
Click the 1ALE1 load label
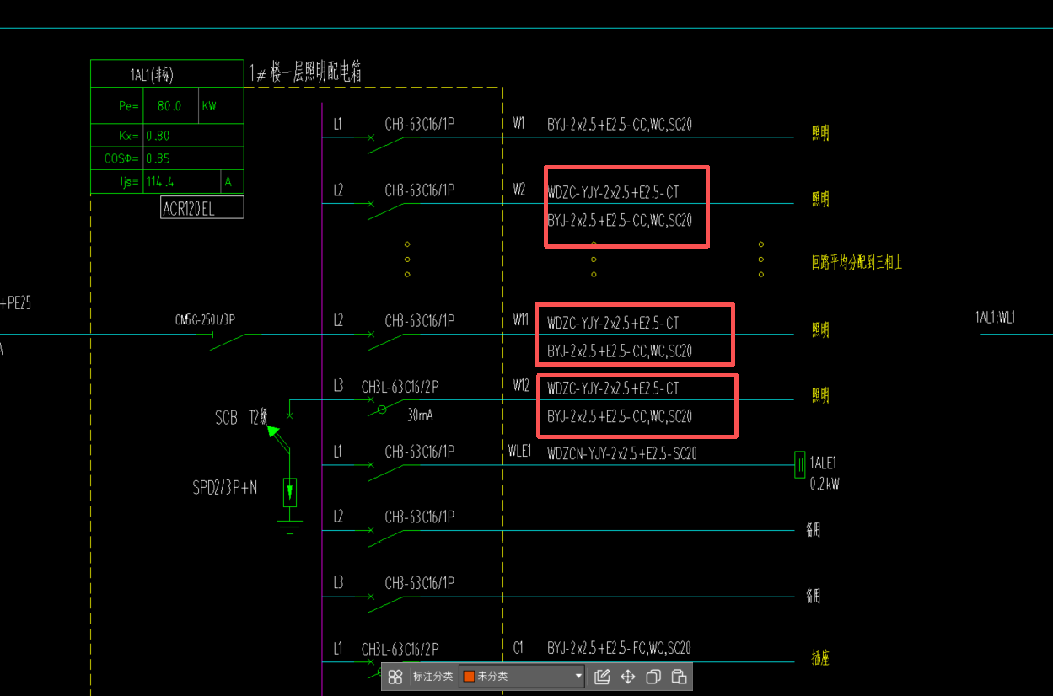point(823,463)
